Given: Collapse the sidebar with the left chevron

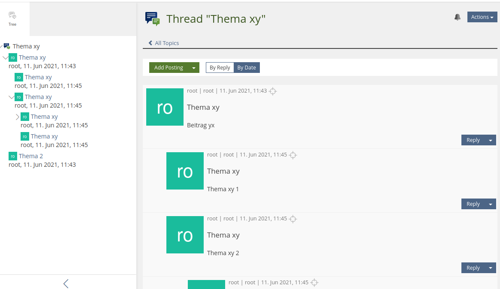Looking at the screenshot, I should coord(66,283).
